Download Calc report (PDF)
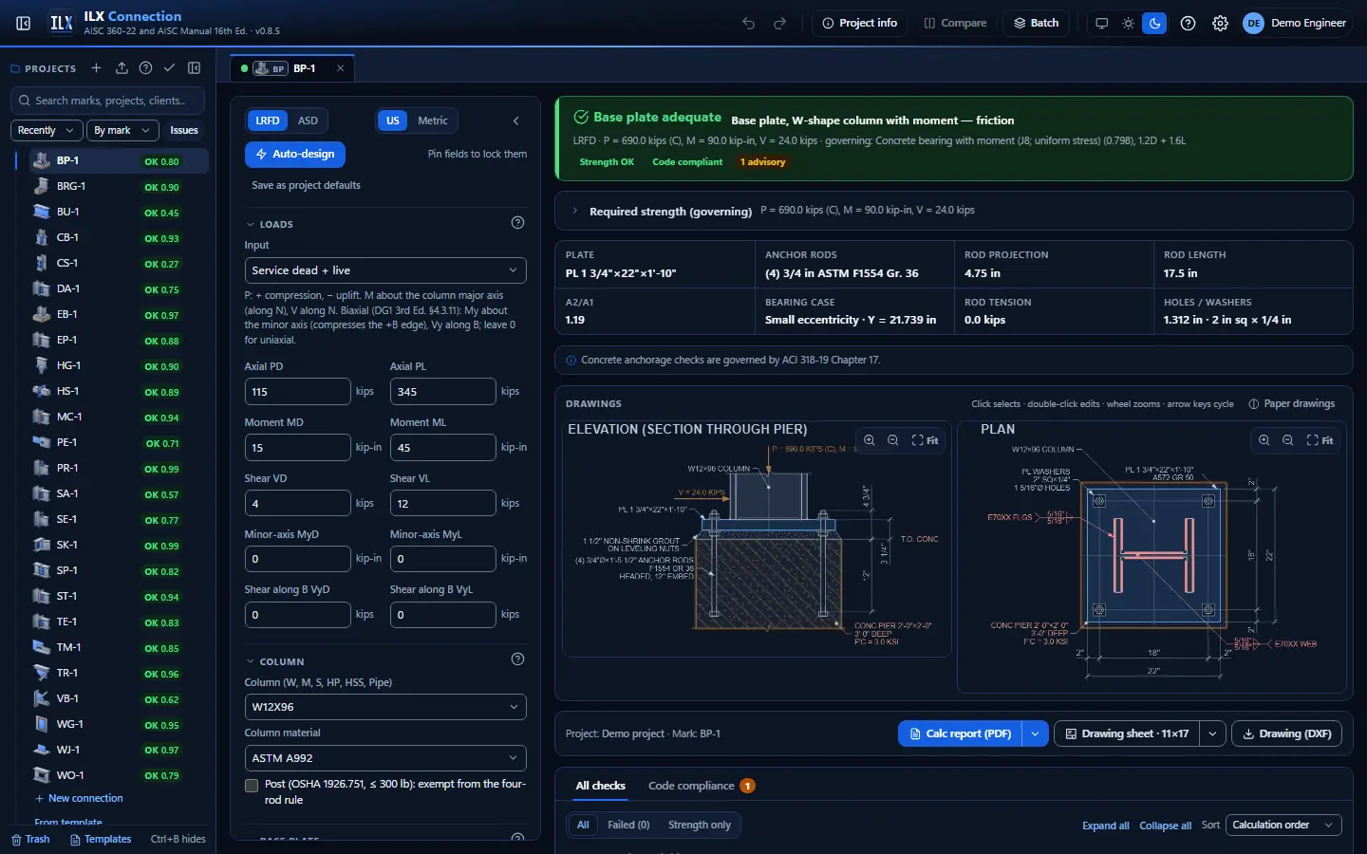 [x=960, y=733]
